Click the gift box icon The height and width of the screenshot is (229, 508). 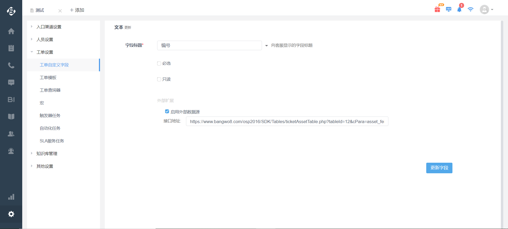(x=437, y=10)
